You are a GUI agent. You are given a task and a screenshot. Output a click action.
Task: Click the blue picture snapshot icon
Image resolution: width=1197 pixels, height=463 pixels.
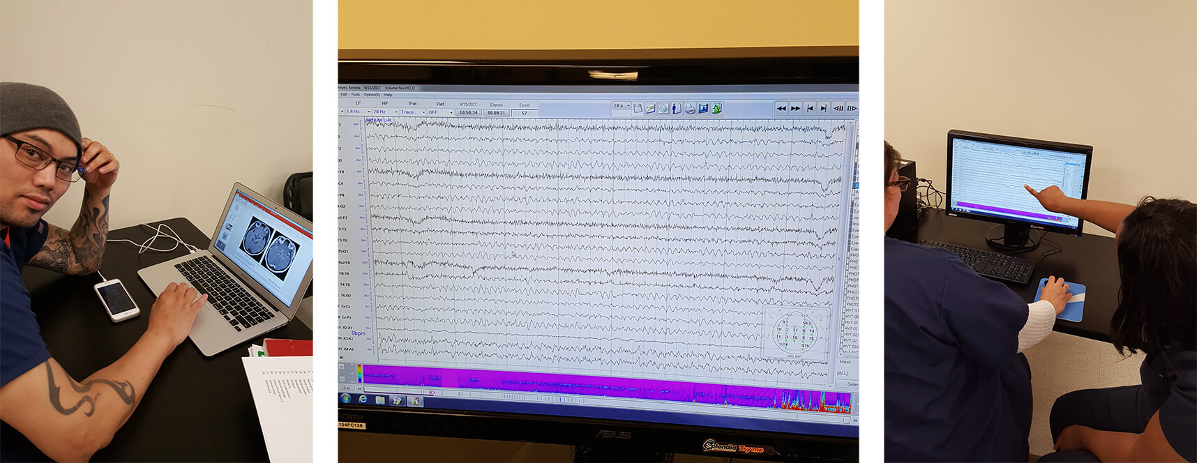(x=703, y=109)
